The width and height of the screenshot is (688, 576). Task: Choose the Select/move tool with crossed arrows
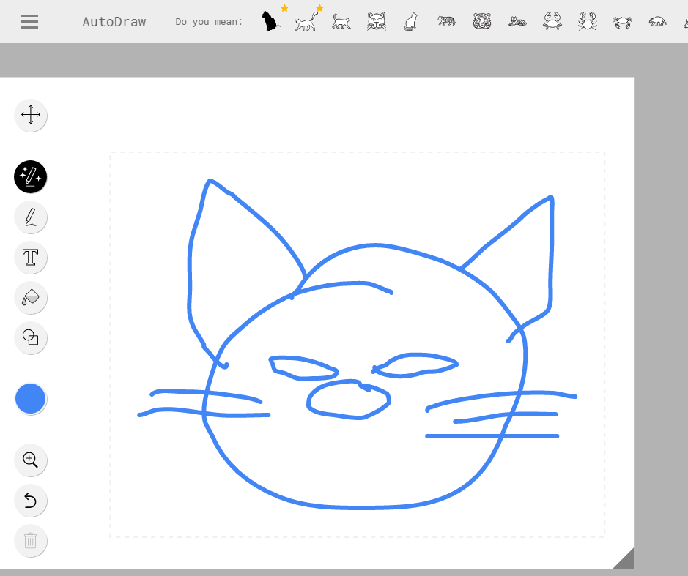click(x=31, y=115)
